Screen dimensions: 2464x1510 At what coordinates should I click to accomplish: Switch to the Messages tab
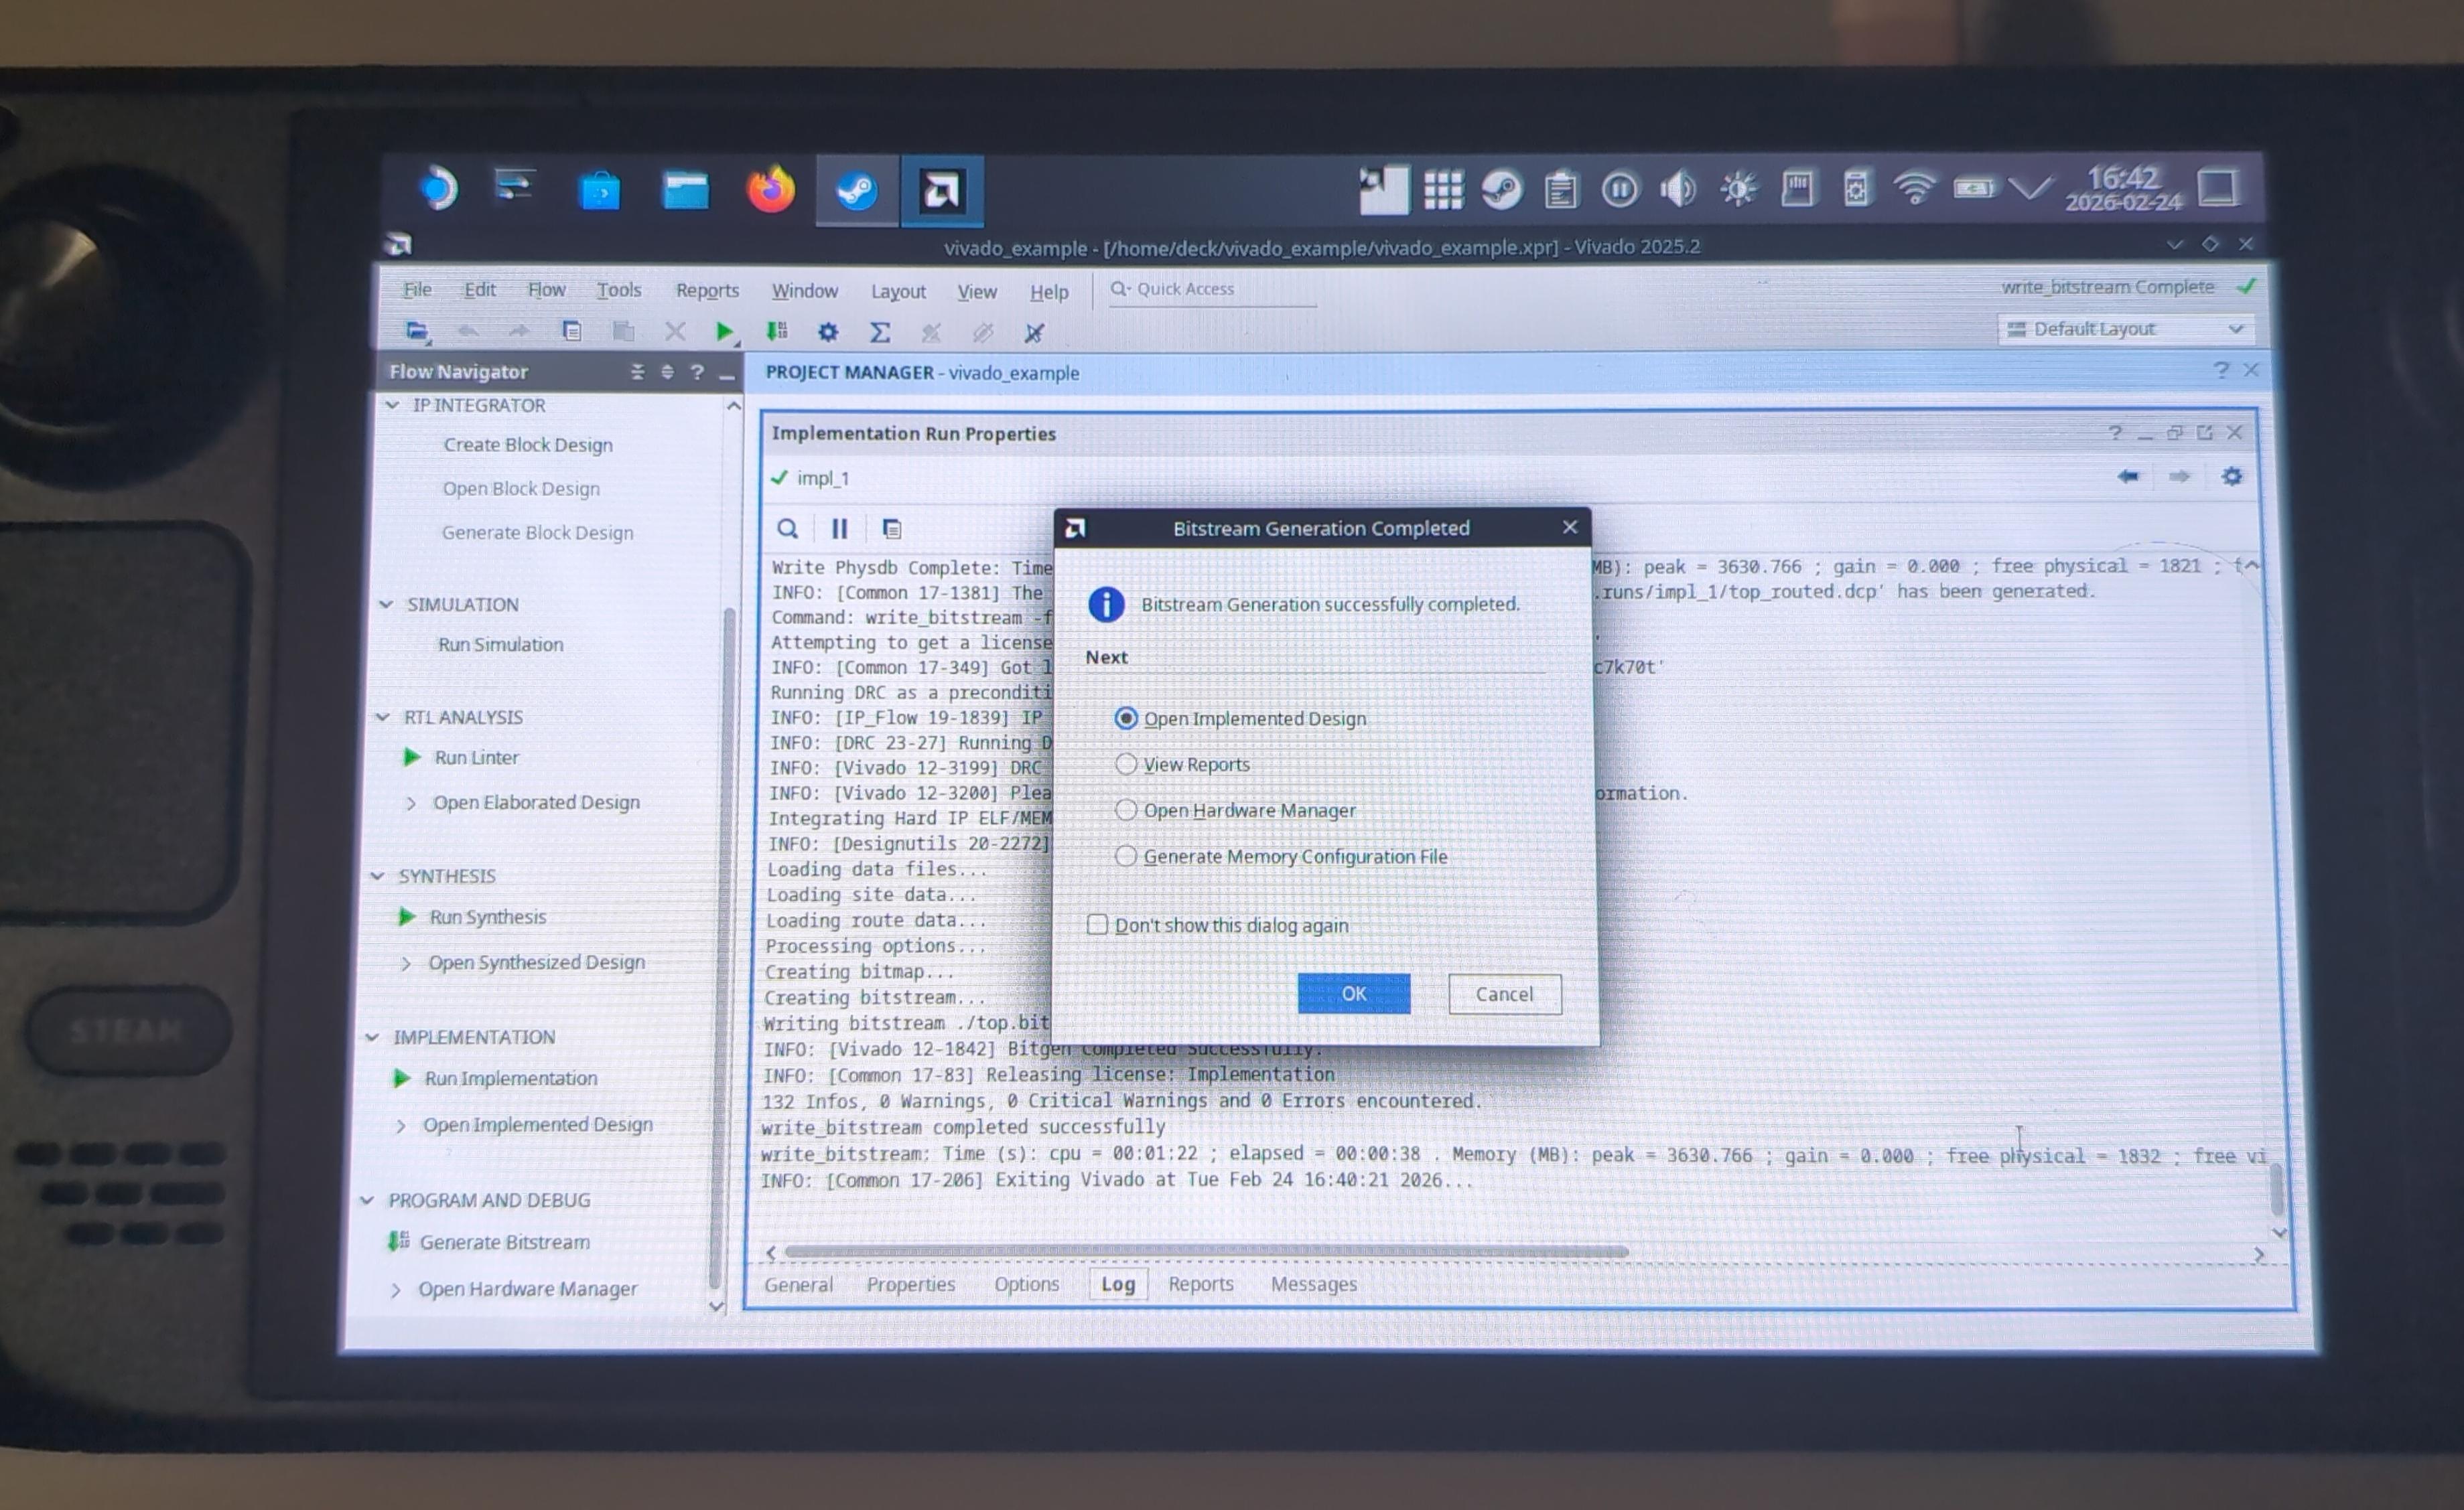1313,1284
